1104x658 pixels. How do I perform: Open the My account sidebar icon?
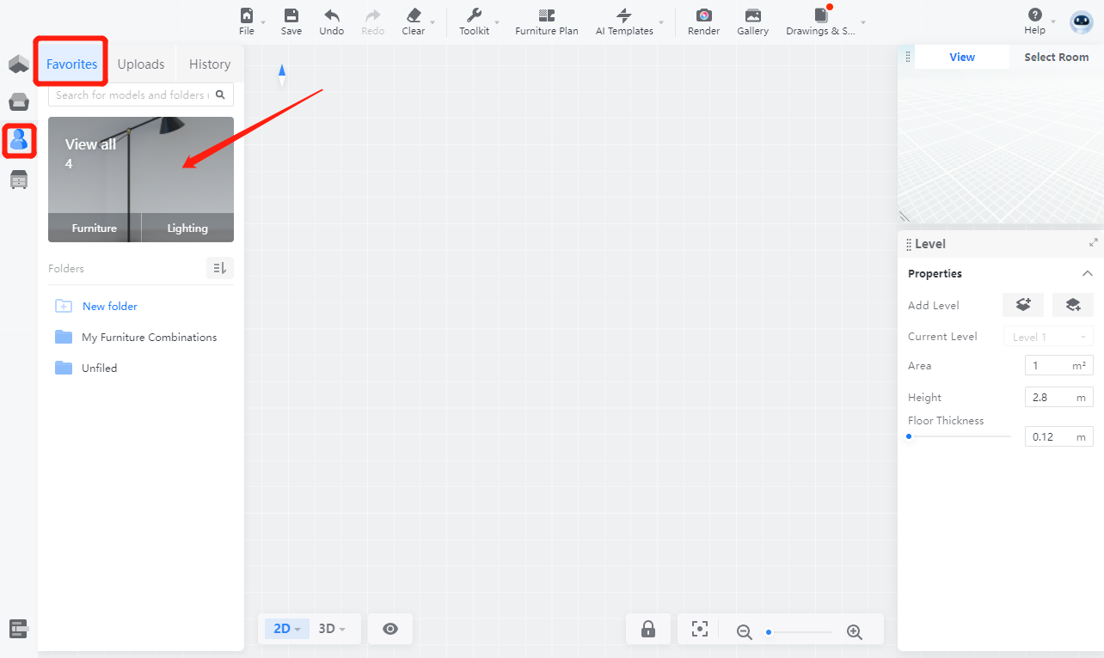[x=19, y=139]
